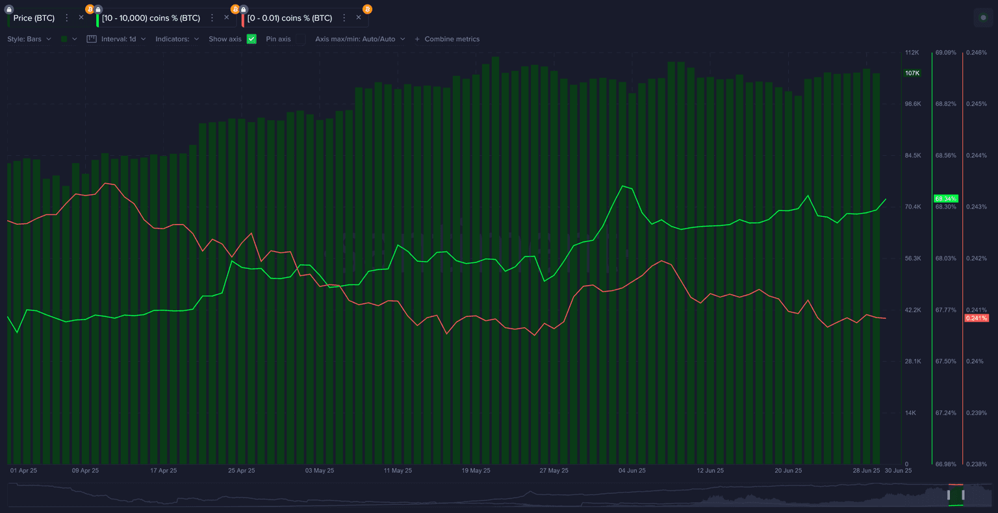Remove the Price (BTC) metric
Image resolution: width=998 pixels, height=513 pixels.
tap(81, 18)
